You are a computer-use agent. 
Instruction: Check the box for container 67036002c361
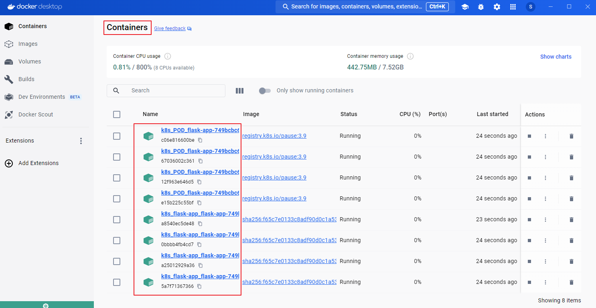117,157
